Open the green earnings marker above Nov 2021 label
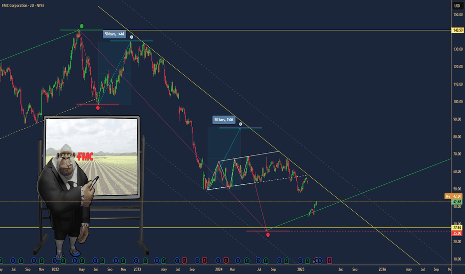This screenshot has width=465, height=274. 41,261
